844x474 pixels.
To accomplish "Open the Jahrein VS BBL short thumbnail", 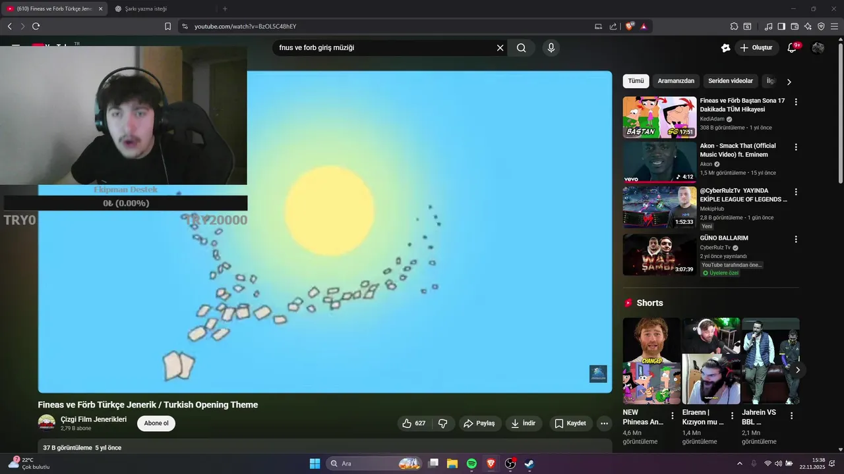I will tap(770, 361).
